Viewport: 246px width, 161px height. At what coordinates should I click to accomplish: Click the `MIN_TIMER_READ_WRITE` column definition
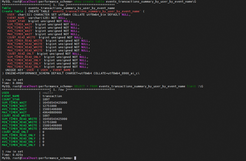point(48,44)
